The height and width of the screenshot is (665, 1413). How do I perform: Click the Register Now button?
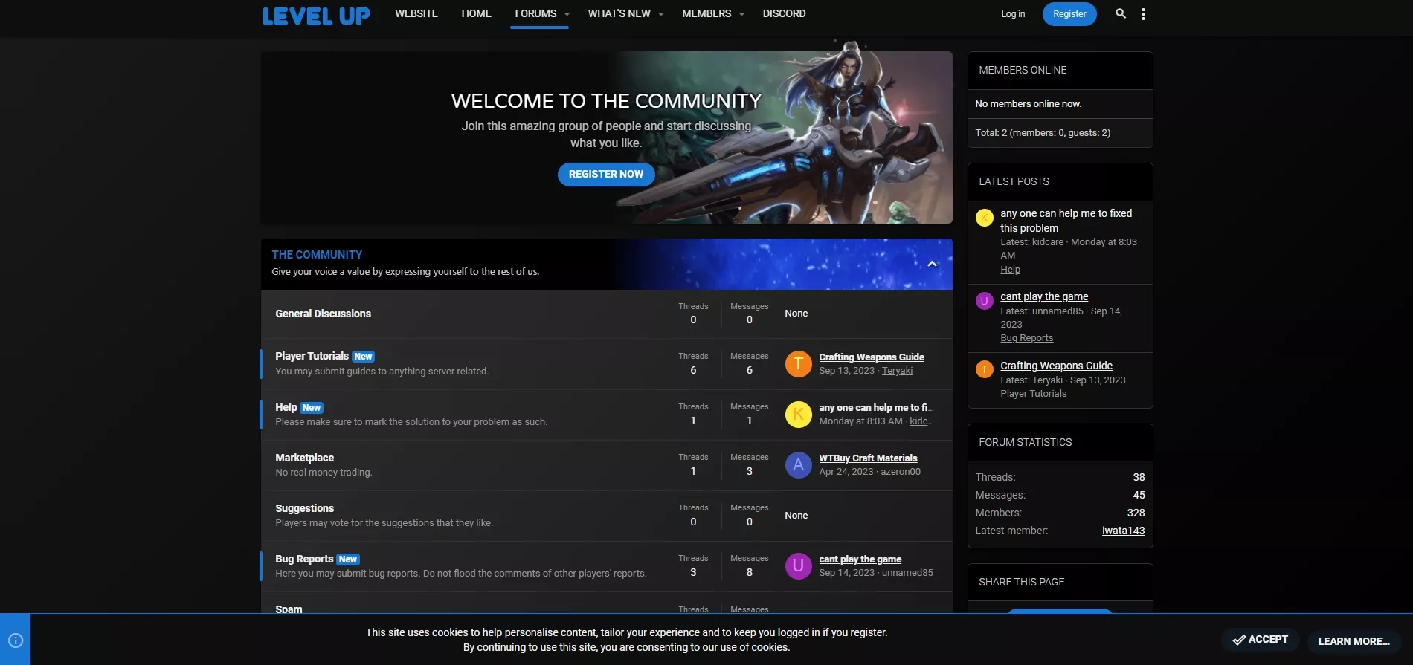click(x=605, y=174)
